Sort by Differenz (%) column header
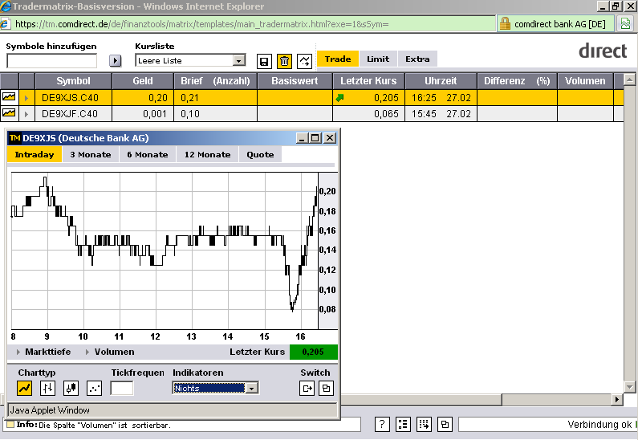This screenshot has height=440, width=638. point(517,80)
